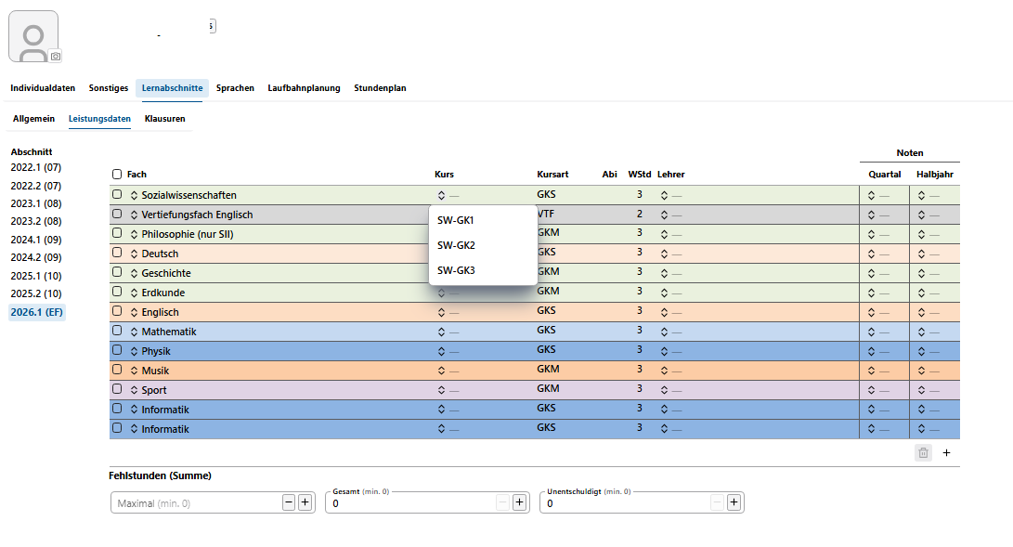Select the Musik row checkbox
Image resolution: width=1013 pixels, height=547 pixels.
click(117, 370)
